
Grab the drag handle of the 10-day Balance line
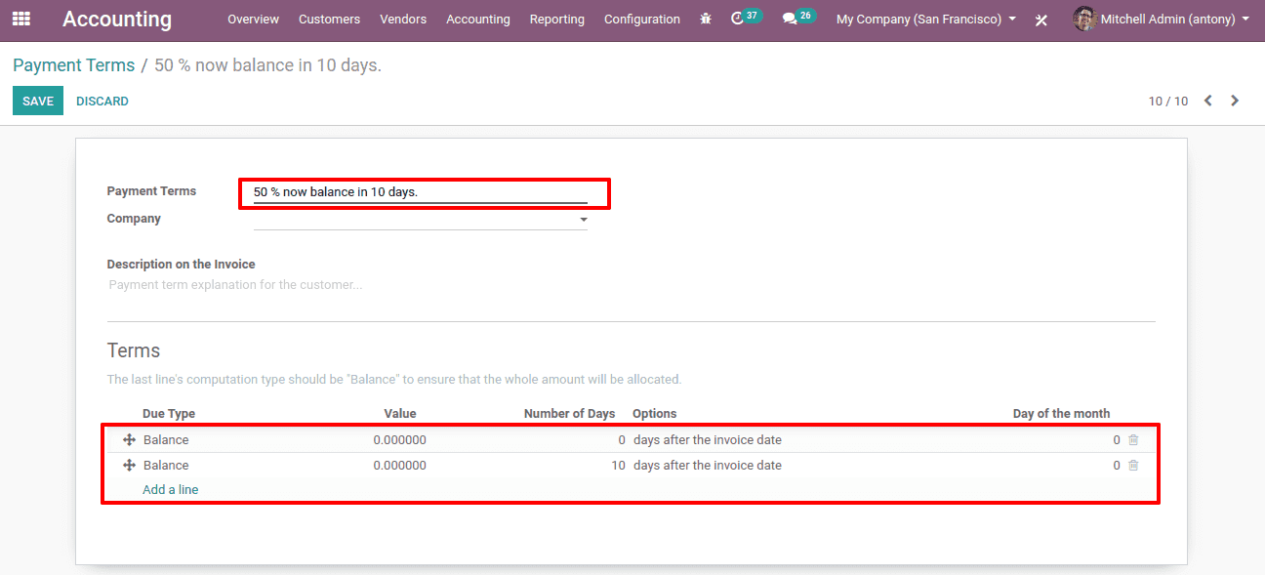click(129, 466)
